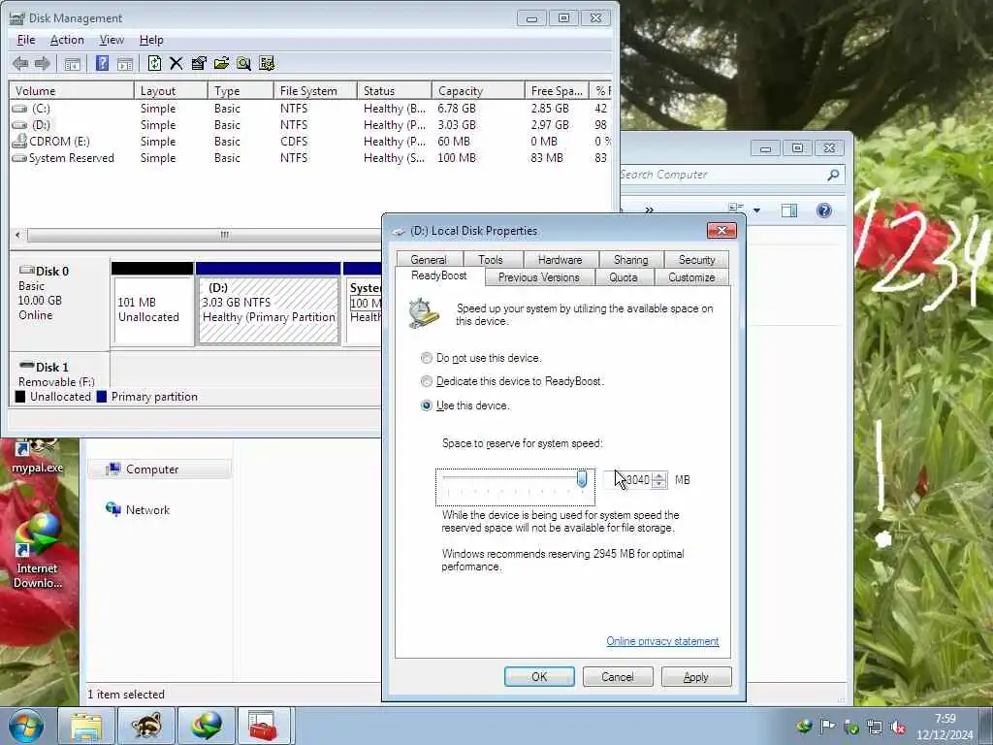Open the Action menu
This screenshot has height=745, width=993.
(67, 40)
